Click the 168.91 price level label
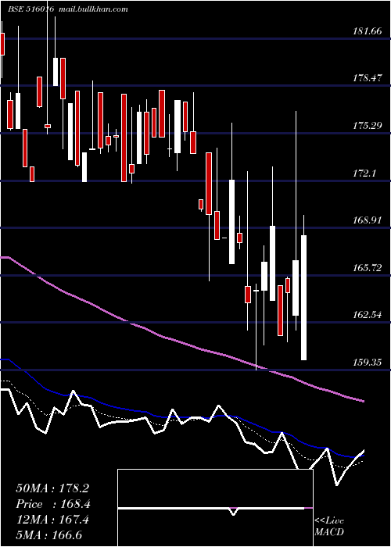The width and height of the screenshot is (391, 547). pyautogui.click(x=368, y=220)
